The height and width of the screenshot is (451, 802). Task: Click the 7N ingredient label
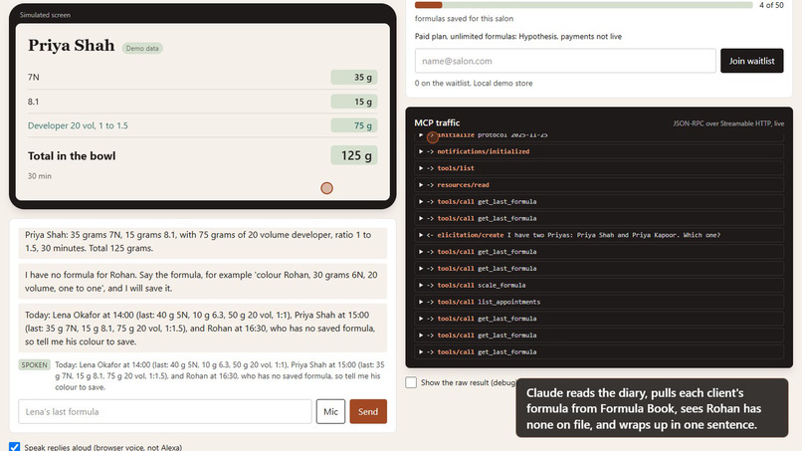tap(33, 78)
